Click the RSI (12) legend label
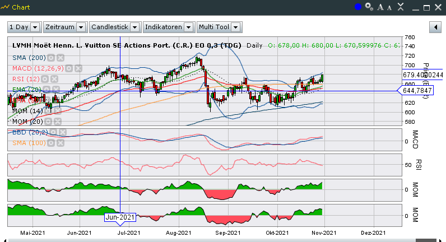Image resolution: width=446 pixels, height=242 pixels. click(26, 79)
